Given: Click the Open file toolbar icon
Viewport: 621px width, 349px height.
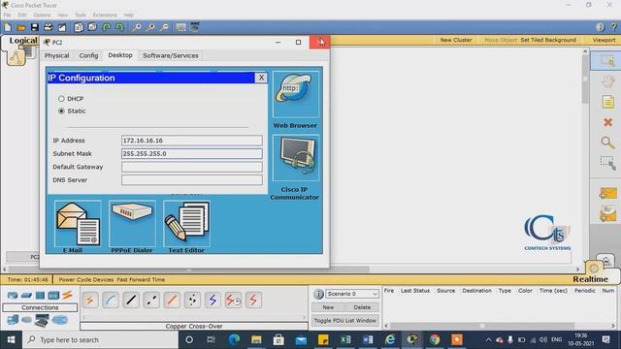Looking at the screenshot, I should point(21,27).
